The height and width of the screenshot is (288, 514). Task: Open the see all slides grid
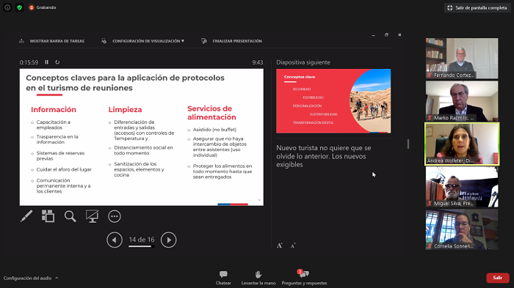[48, 216]
